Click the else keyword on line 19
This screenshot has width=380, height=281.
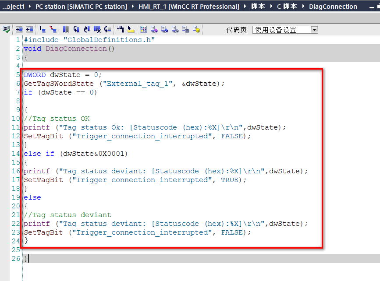32,197
